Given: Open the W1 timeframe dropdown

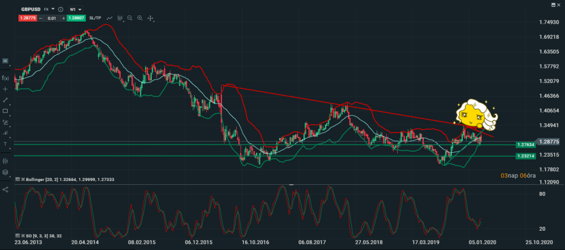Looking at the screenshot, I should pyautogui.click(x=76, y=10).
